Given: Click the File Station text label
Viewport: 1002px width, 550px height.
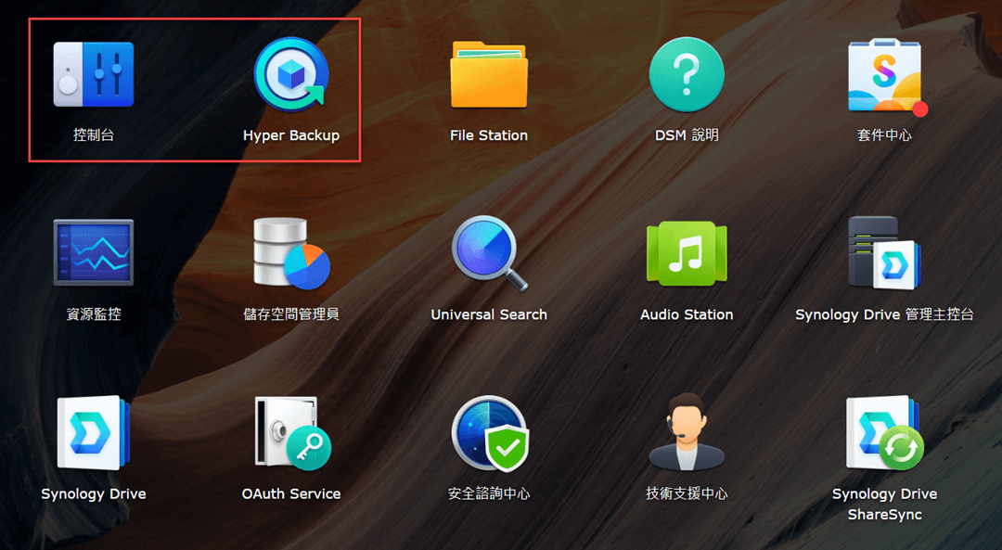Looking at the screenshot, I should click(x=489, y=135).
